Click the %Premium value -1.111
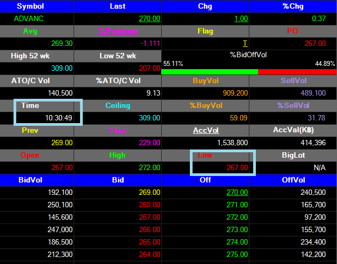 [150, 44]
